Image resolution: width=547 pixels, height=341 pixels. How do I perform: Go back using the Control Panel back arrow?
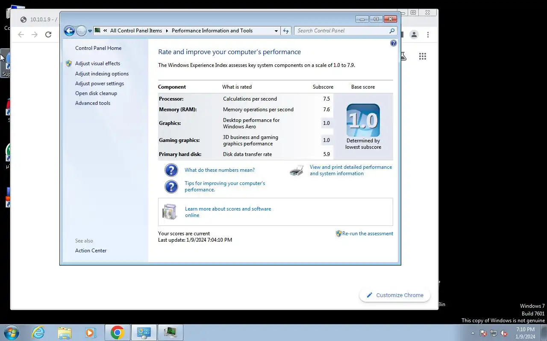[69, 31]
